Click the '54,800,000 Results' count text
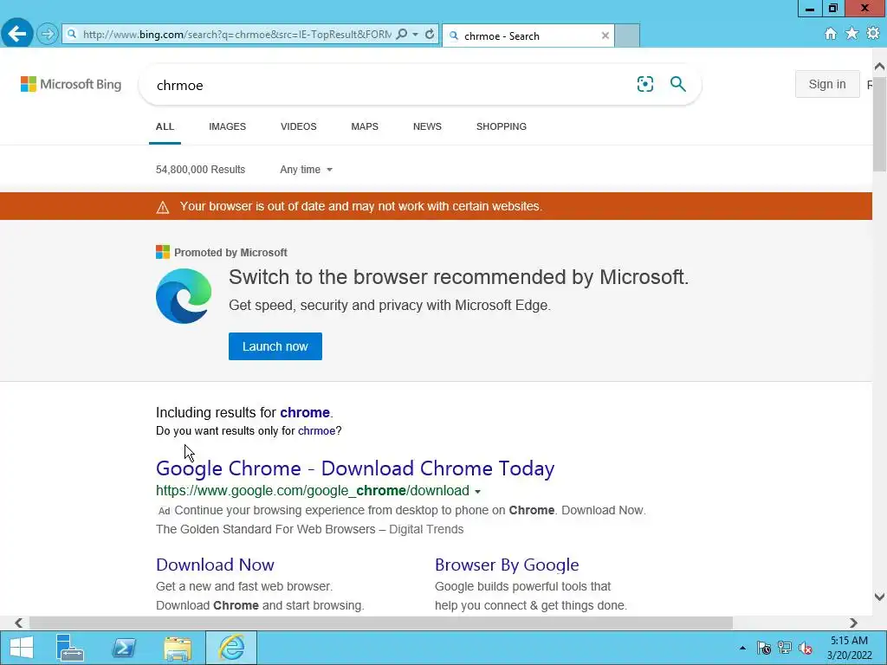The image size is (887, 665). [200, 170]
